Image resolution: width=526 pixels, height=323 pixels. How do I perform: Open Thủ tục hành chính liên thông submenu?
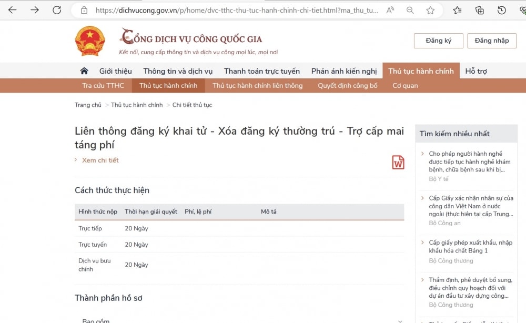258,86
